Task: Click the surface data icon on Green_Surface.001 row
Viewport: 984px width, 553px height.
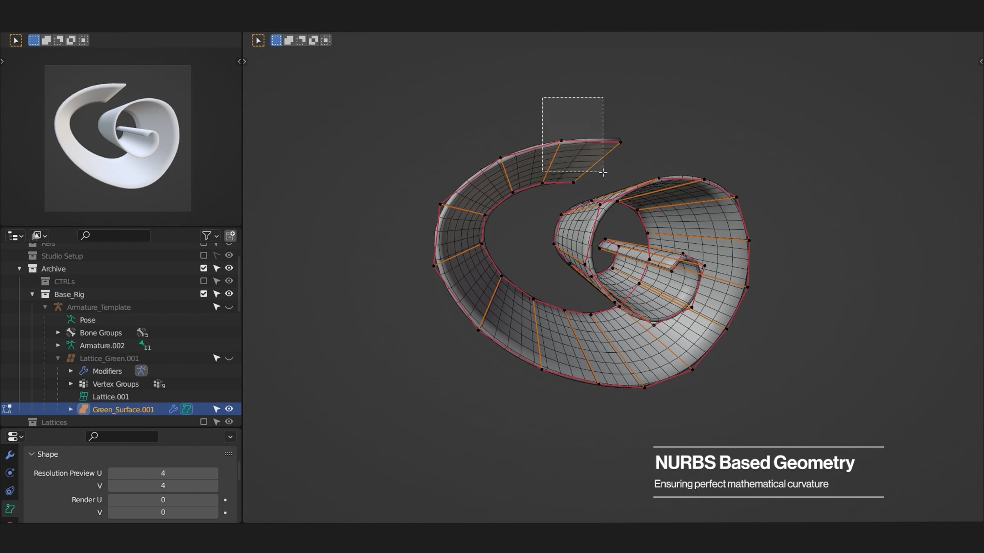Action: click(187, 409)
